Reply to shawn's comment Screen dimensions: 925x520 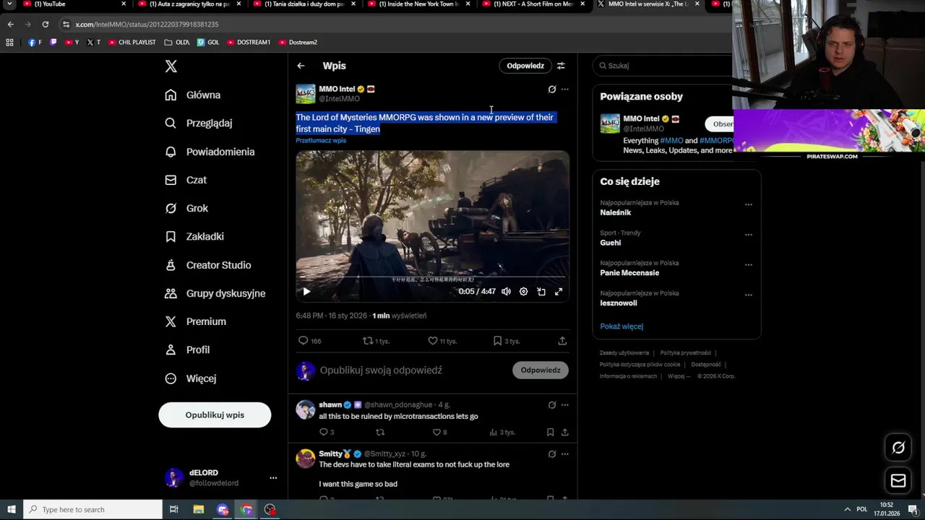pyautogui.click(x=326, y=433)
